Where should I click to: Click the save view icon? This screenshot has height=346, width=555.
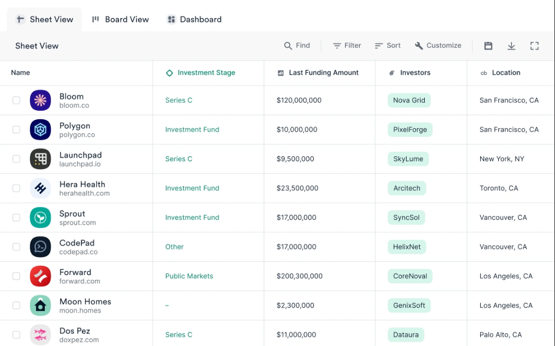click(488, 45)
